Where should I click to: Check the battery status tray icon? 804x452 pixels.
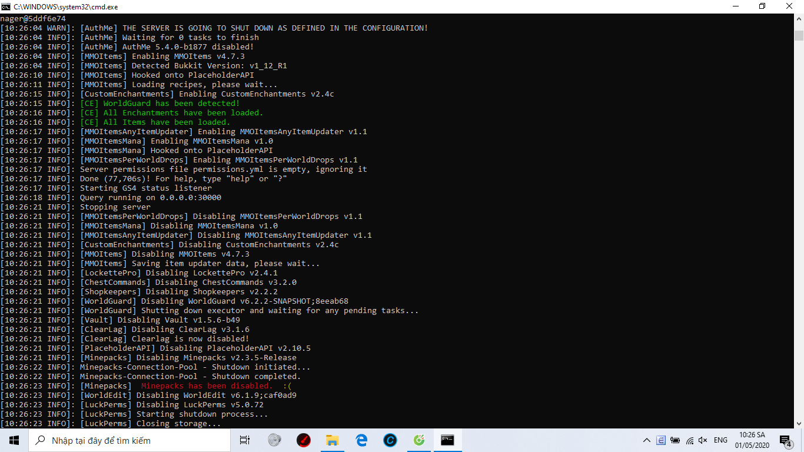pos(675,440)
